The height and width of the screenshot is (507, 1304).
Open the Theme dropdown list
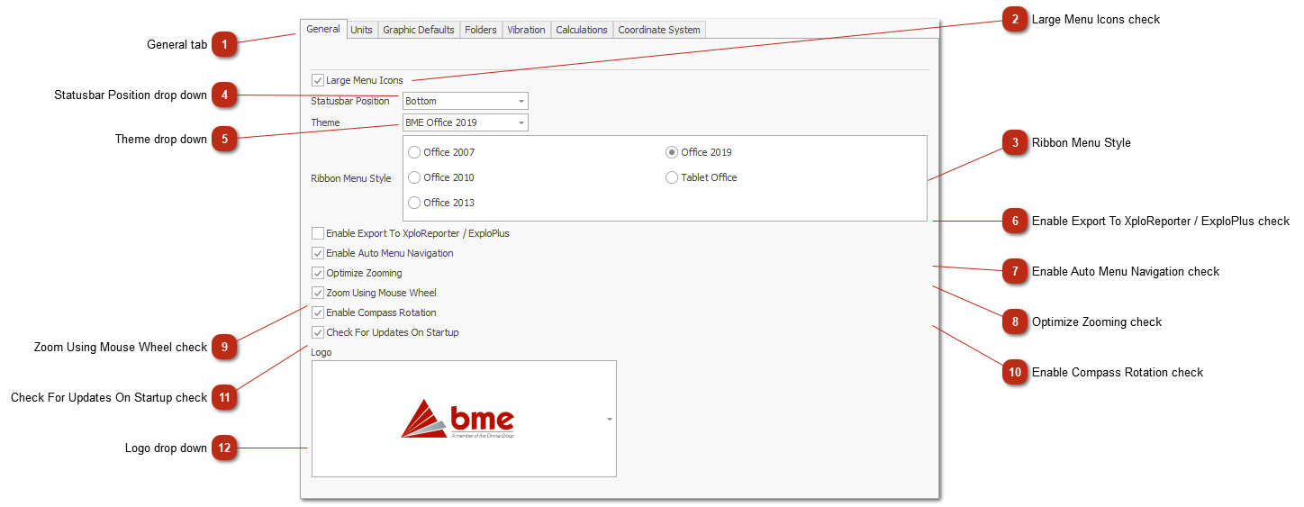point(521,122)
